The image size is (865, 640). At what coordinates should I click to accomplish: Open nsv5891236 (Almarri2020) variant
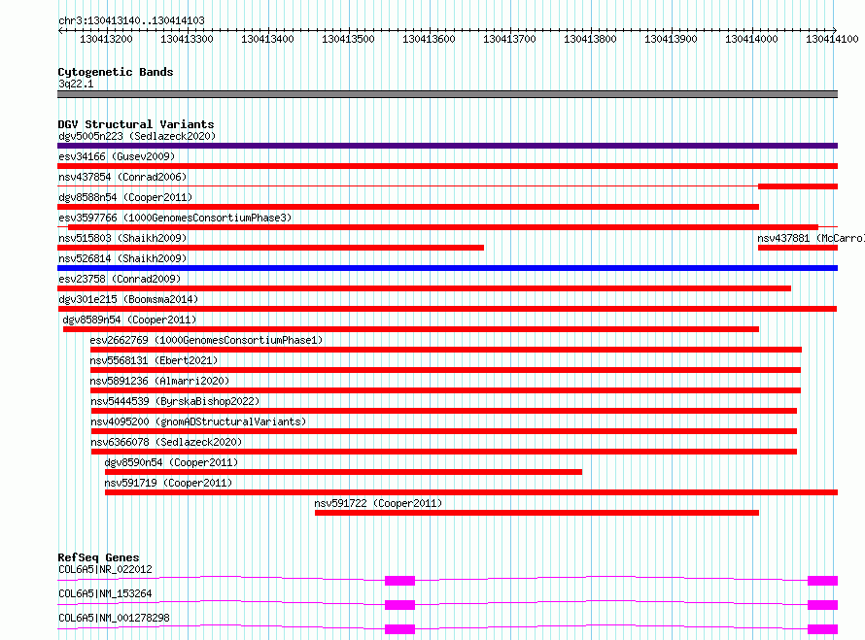click(x=159, y=381)
